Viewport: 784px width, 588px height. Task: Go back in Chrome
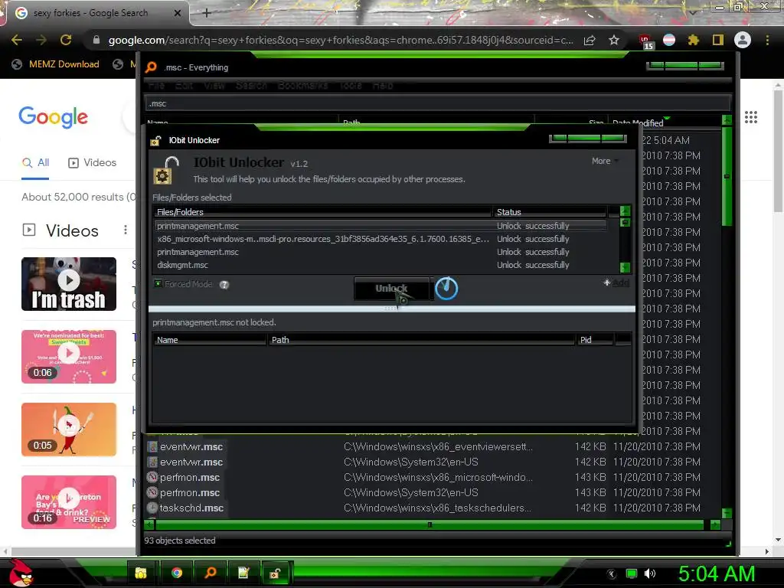pos(17,40)
